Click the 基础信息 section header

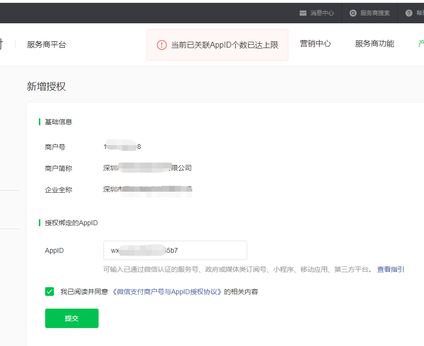[58, 122]
